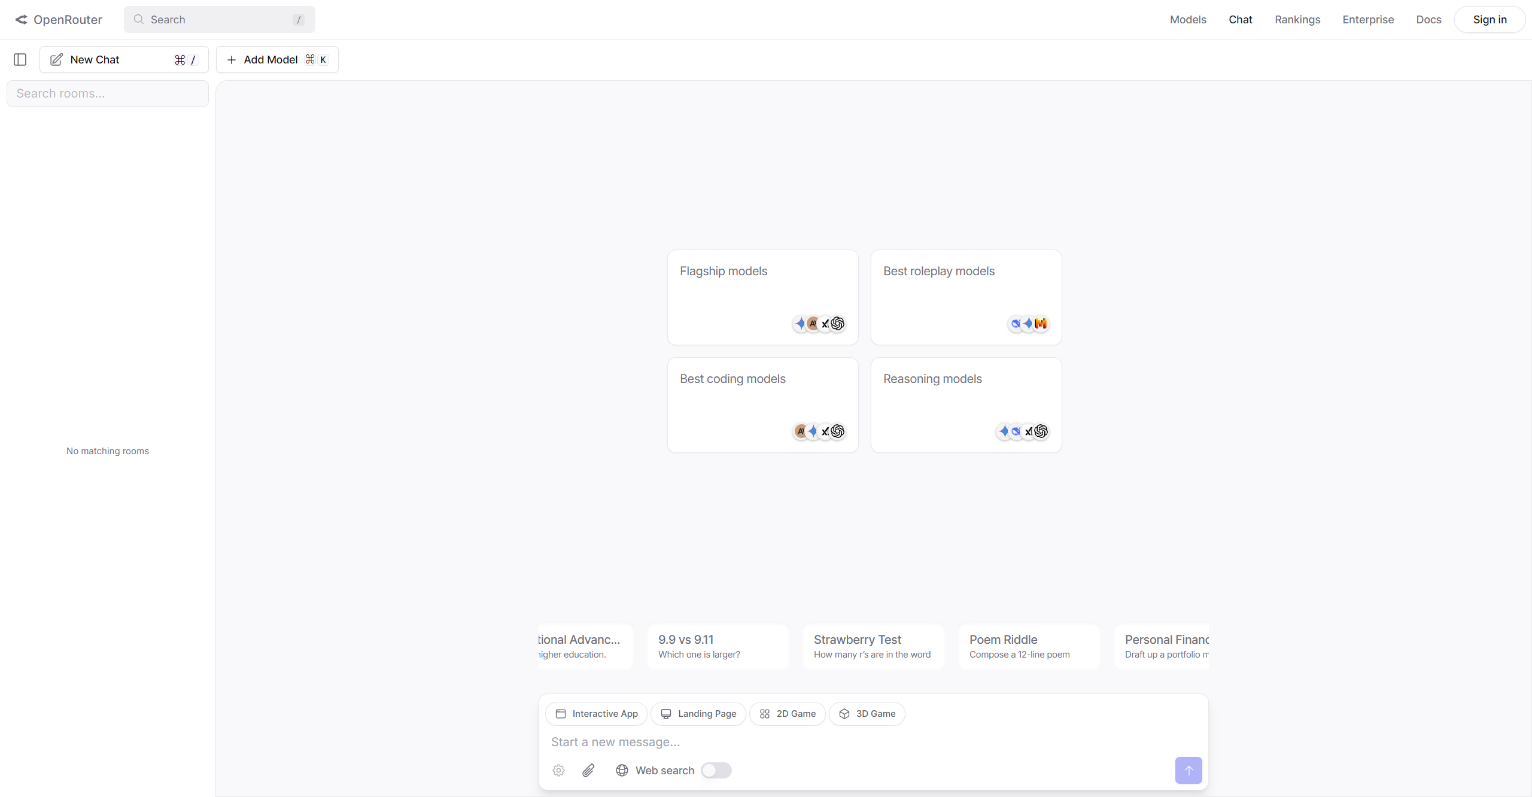The image size is (1532, 797).
Task: Click the paperclip attachment icon
Action: 588,770
